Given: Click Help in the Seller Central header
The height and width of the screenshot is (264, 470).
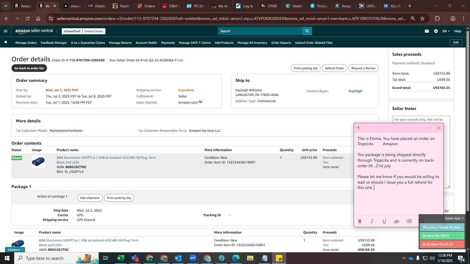Looking at the screenshot, I should coord(458,31).
